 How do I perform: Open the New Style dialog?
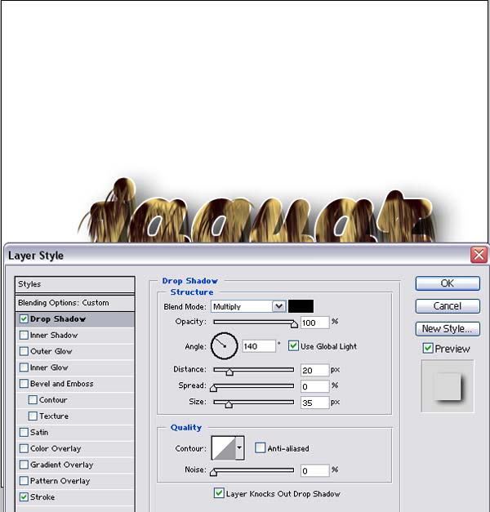click(448, 329)
